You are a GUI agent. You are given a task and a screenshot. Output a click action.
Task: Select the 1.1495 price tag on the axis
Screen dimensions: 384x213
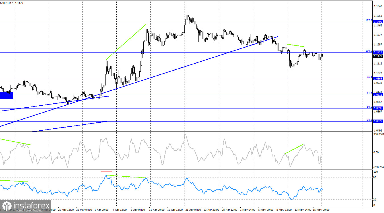tap(378, 22)
